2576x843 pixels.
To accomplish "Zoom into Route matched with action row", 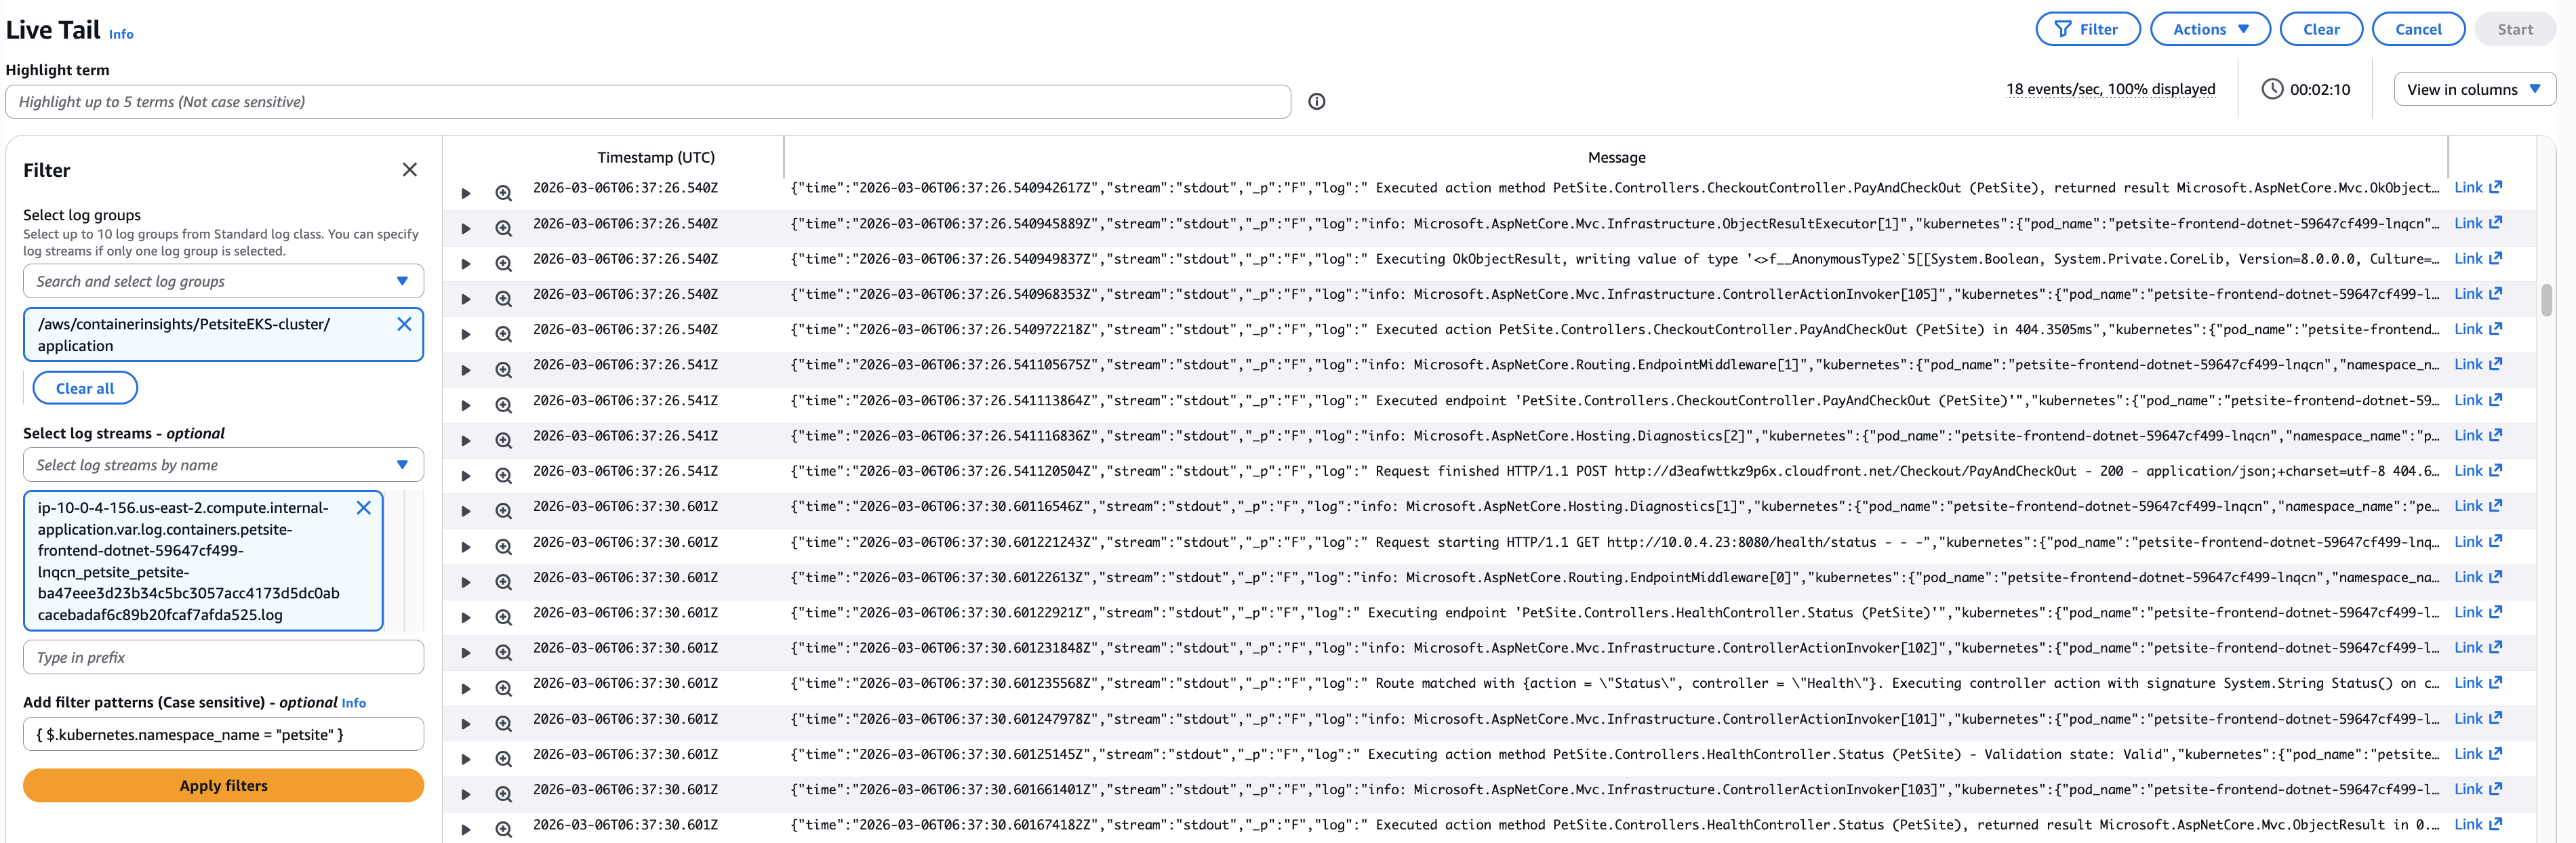I will pos(503,688).
